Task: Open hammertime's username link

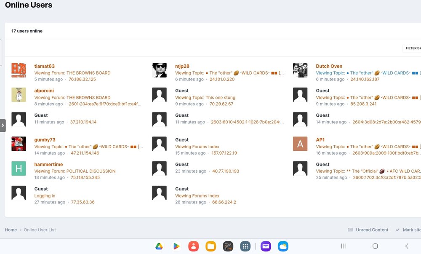Action: point(48,164)
